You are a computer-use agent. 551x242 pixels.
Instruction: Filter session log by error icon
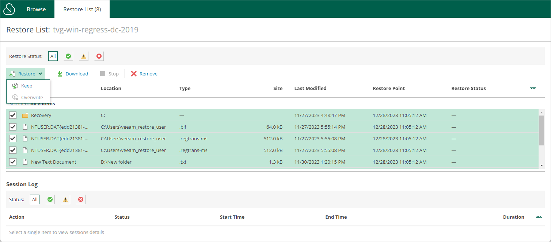(x=81, y=199)
